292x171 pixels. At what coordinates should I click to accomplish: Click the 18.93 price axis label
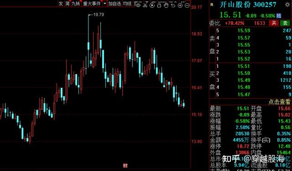(197, 34)
